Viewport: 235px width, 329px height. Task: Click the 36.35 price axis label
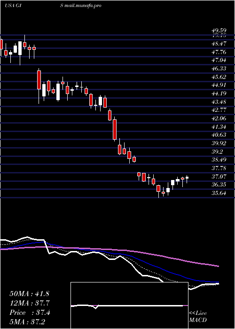pos(219,185)
